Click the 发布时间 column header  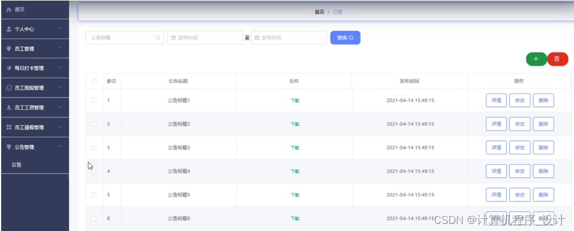coord(409,81)
